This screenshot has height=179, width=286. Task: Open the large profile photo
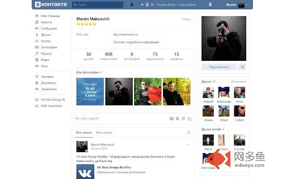[224, 38]
